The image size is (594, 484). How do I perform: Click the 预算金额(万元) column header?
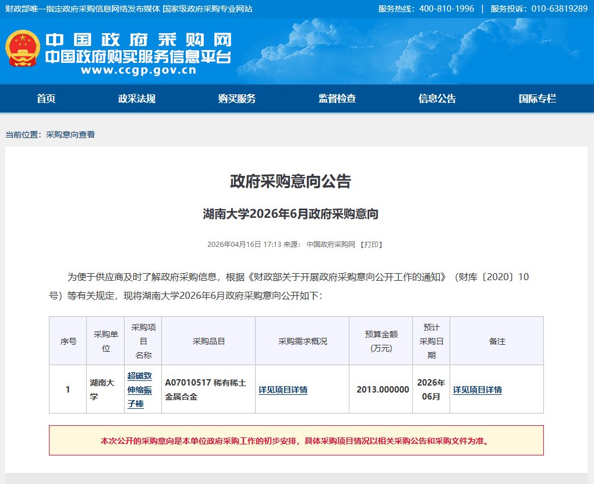tap(381, 341)
